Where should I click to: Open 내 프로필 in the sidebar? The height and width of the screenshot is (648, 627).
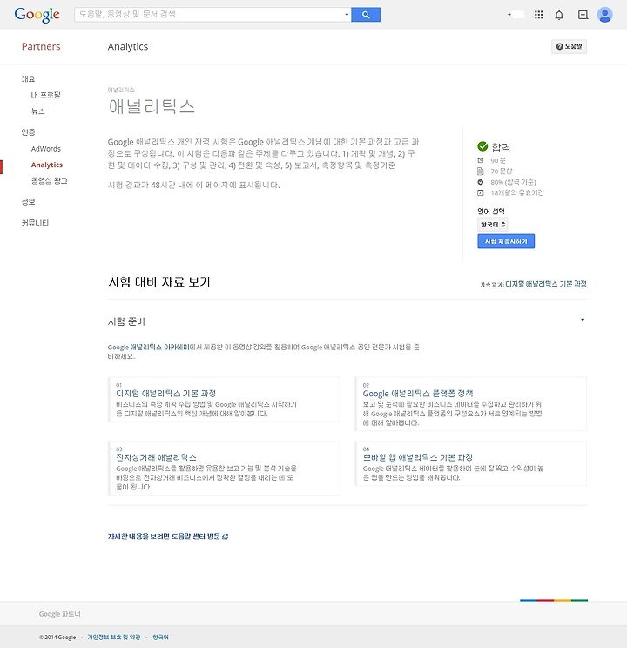tap(45, 95)
